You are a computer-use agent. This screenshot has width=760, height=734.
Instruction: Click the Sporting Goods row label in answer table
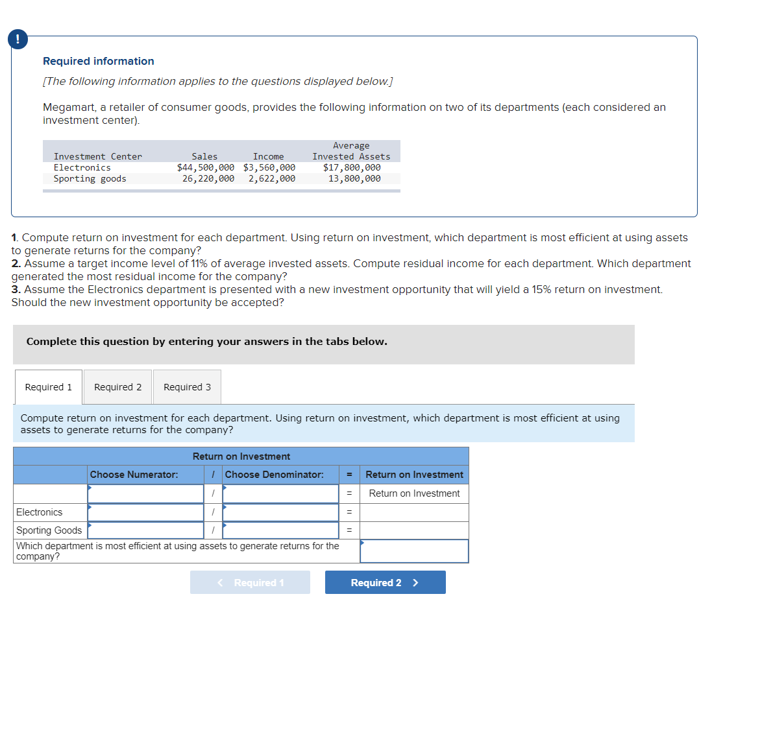tap(49, 530)
